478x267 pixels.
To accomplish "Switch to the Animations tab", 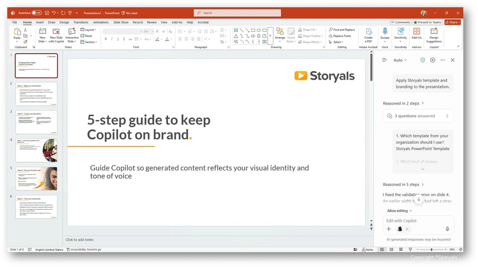I will tap(100, 22).
